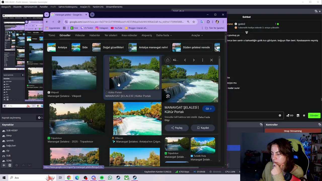Send the chat message with Gönder
This screenshot has height=181, width=322.
click(314, 115)
